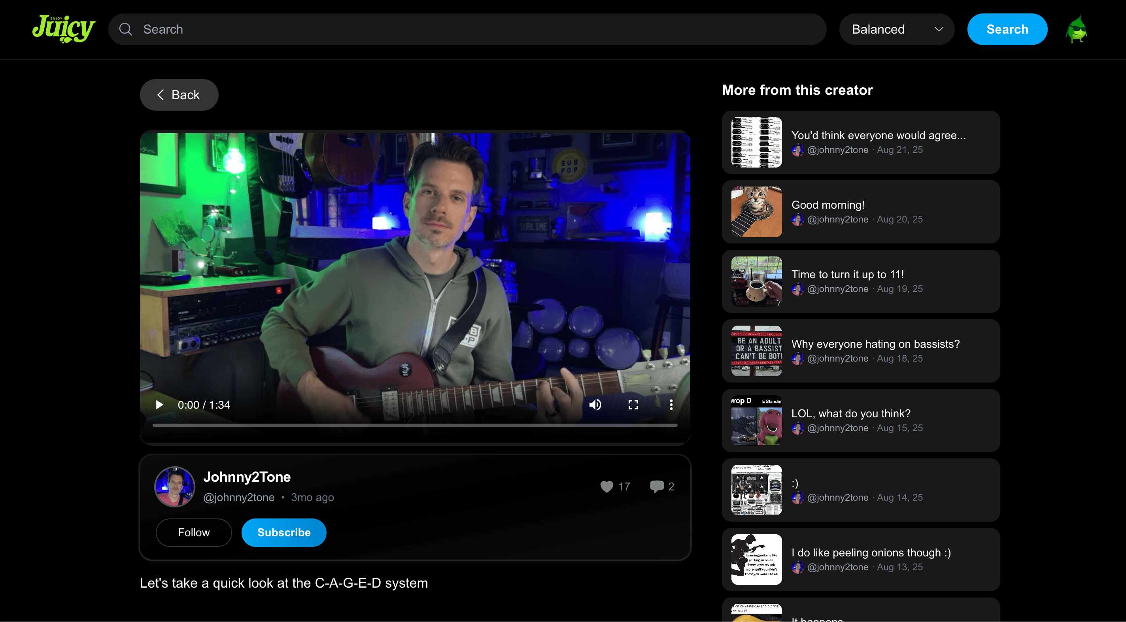1126x622 pixels.
Task: Click the magnifier icon in the search bar
Action: pos(125,29)
